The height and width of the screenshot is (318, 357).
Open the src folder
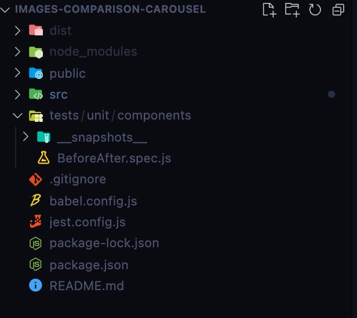point(59,95)
